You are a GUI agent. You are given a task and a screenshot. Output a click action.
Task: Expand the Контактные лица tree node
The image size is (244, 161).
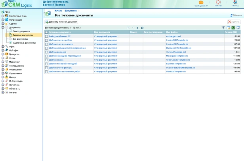click(x=3, y=16)
